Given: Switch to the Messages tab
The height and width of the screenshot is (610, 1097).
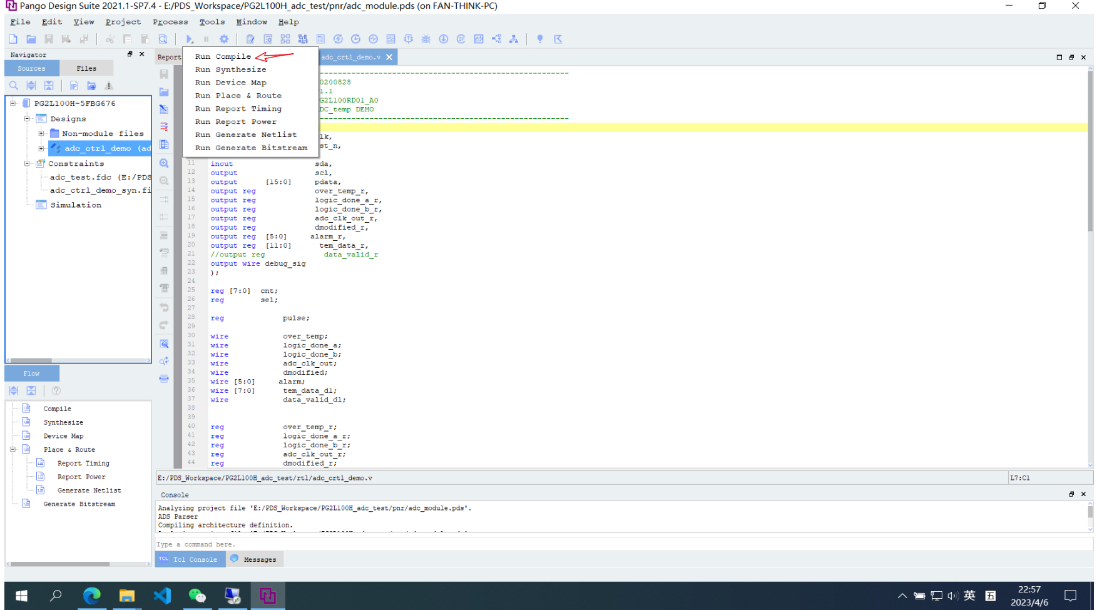Looking at the screenshot, I should pos(254,559).
